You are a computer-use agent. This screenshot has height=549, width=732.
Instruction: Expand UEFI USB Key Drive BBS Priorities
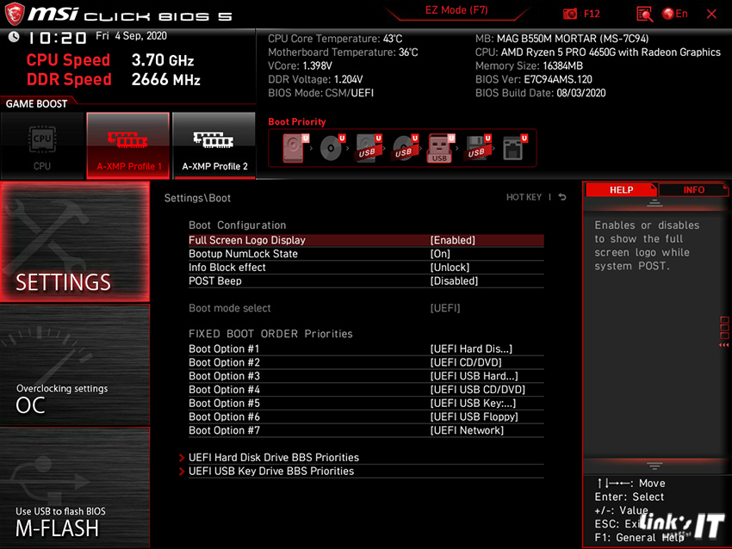pos(271,471)
